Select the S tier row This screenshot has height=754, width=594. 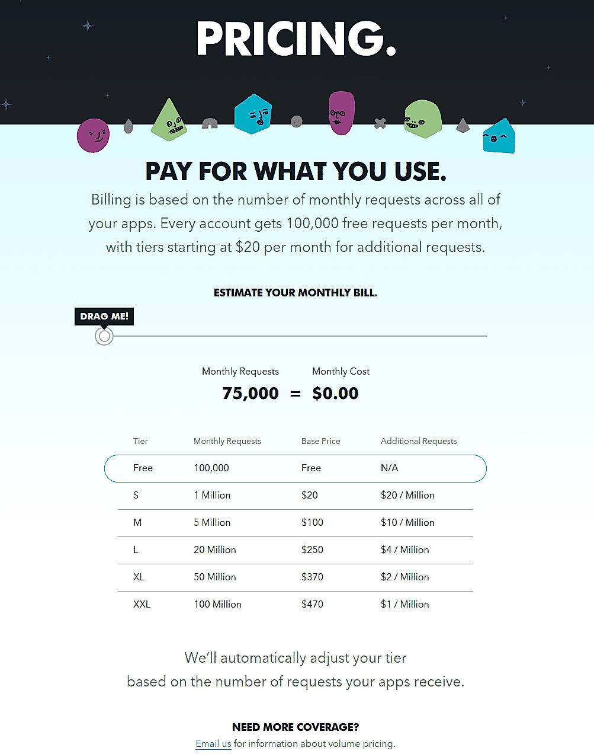[296, 496]
